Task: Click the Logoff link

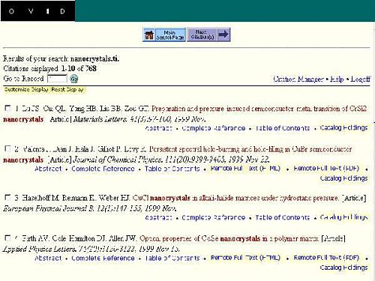Action: [360, 79]
